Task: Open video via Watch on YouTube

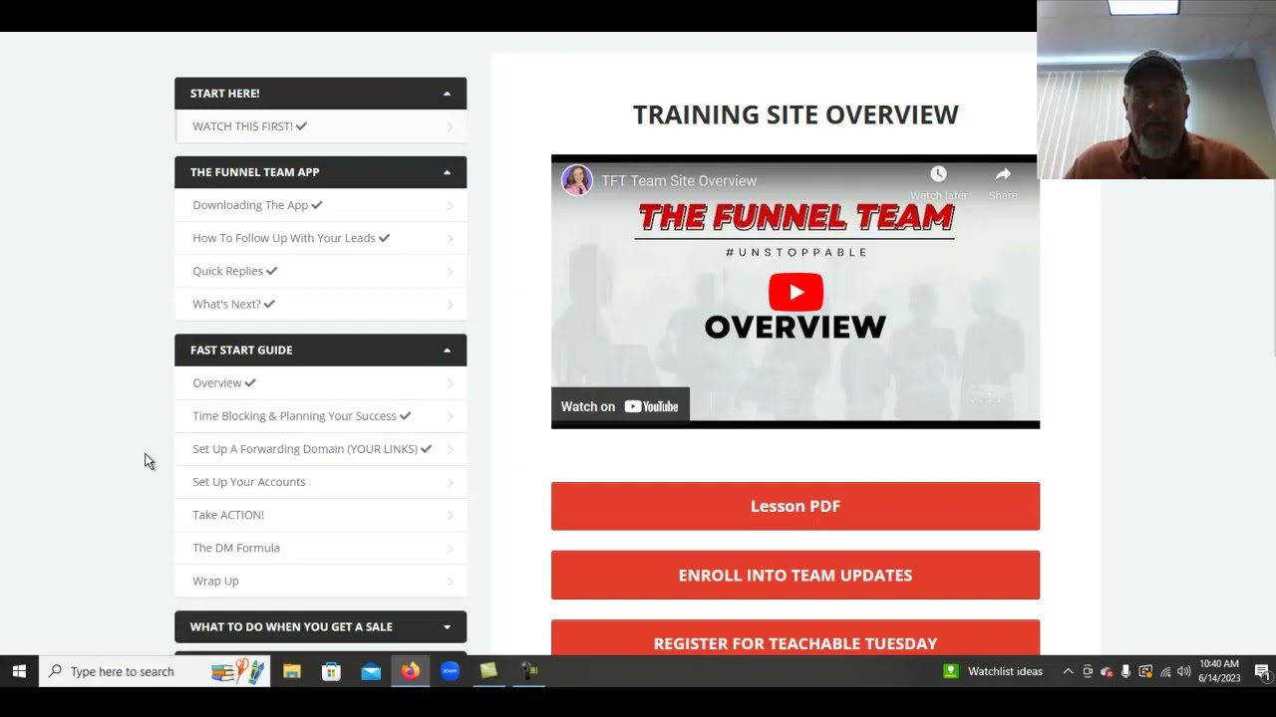Action: click(x=620, y=406)
